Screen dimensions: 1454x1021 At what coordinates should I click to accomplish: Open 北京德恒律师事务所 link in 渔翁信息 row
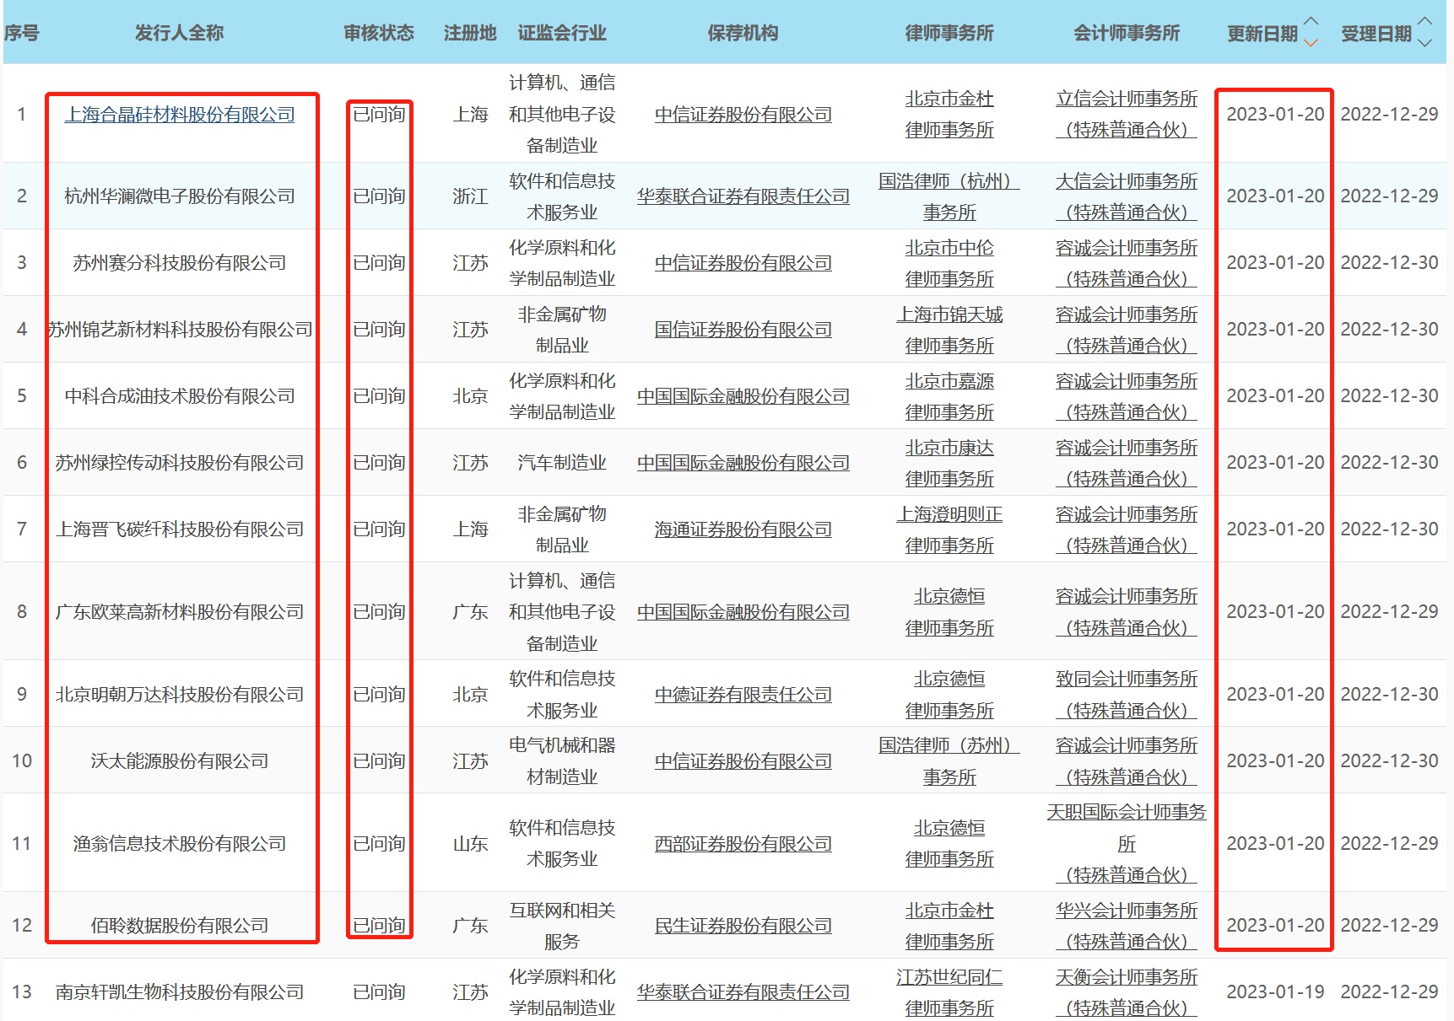tap(949, 844)
